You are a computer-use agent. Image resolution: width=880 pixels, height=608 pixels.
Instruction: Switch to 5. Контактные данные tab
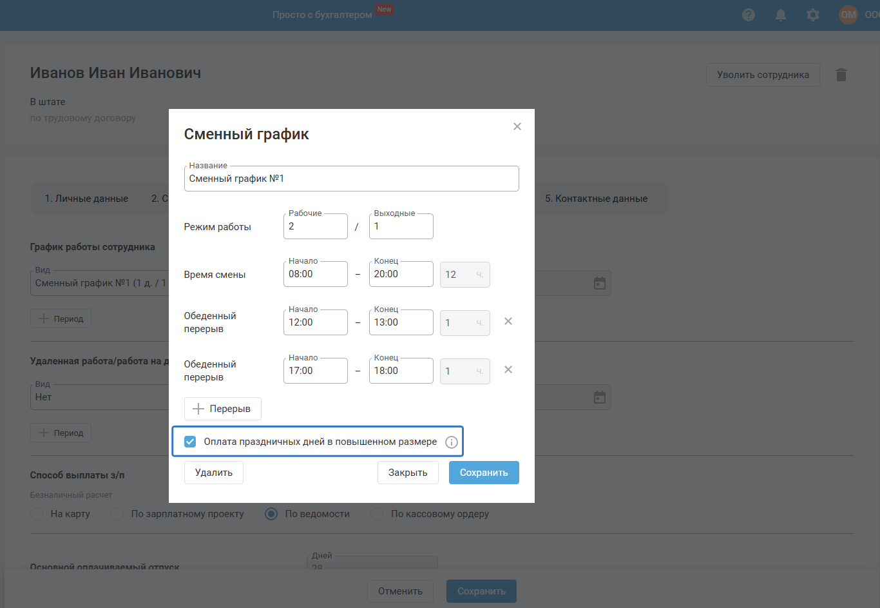click(597, 199)
